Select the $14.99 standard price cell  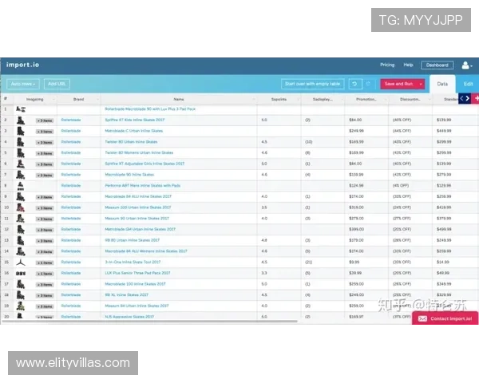(x=442, y=262)
